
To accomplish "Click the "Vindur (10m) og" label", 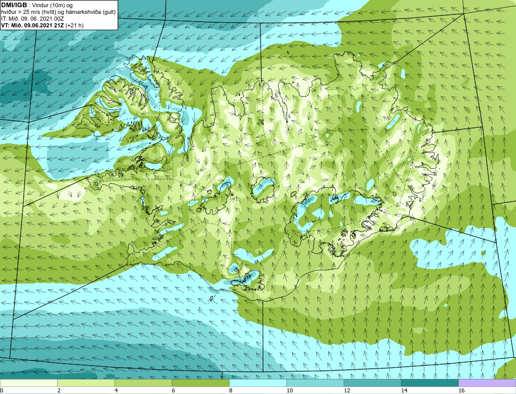I will pyautogui.click(x=53, y=5).
